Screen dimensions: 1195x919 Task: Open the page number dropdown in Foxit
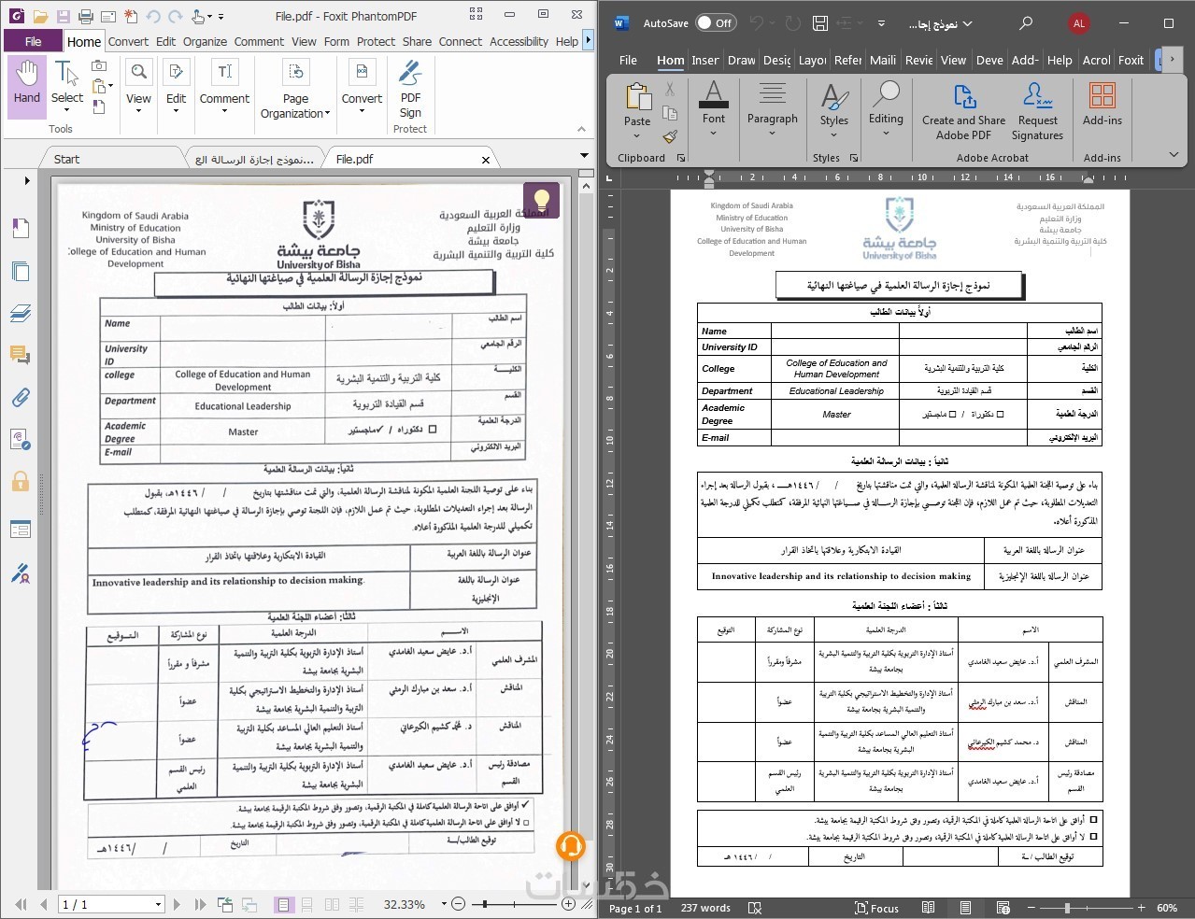click(x=158, y=904)
